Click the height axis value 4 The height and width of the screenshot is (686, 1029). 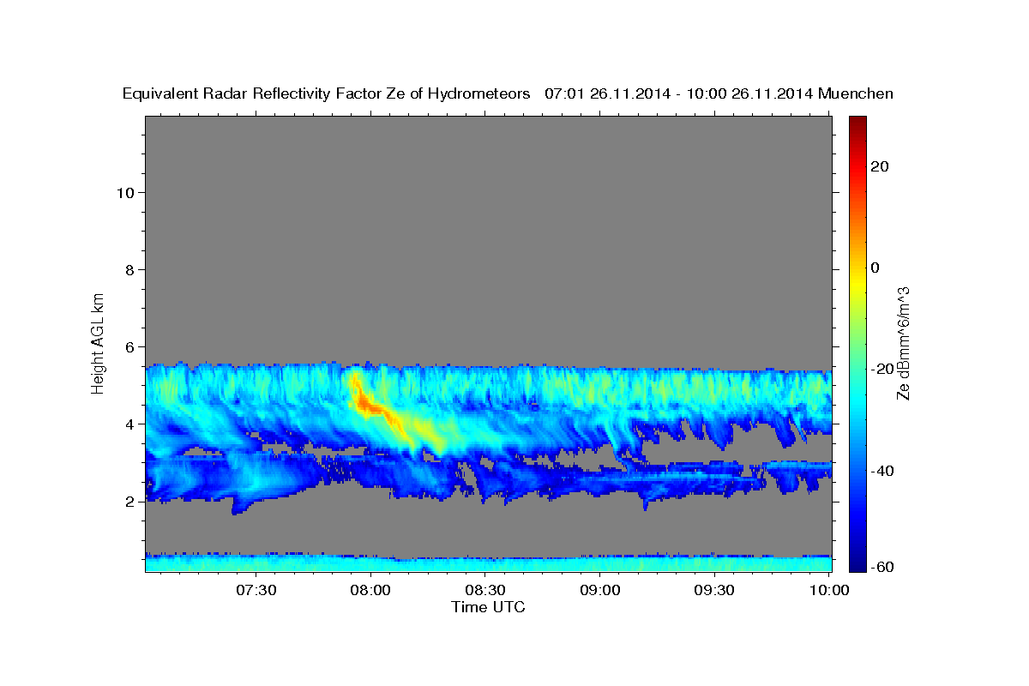(x=129, y=424)
